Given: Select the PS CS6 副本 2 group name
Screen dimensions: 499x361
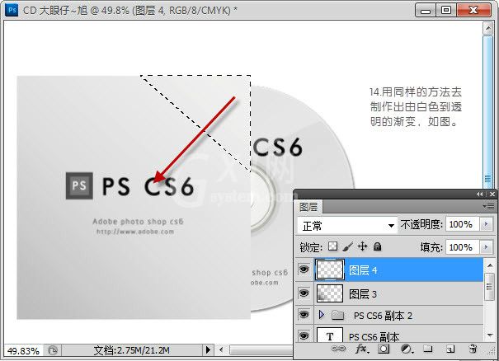Looking at the screenshot, I should tap(383, 316).
